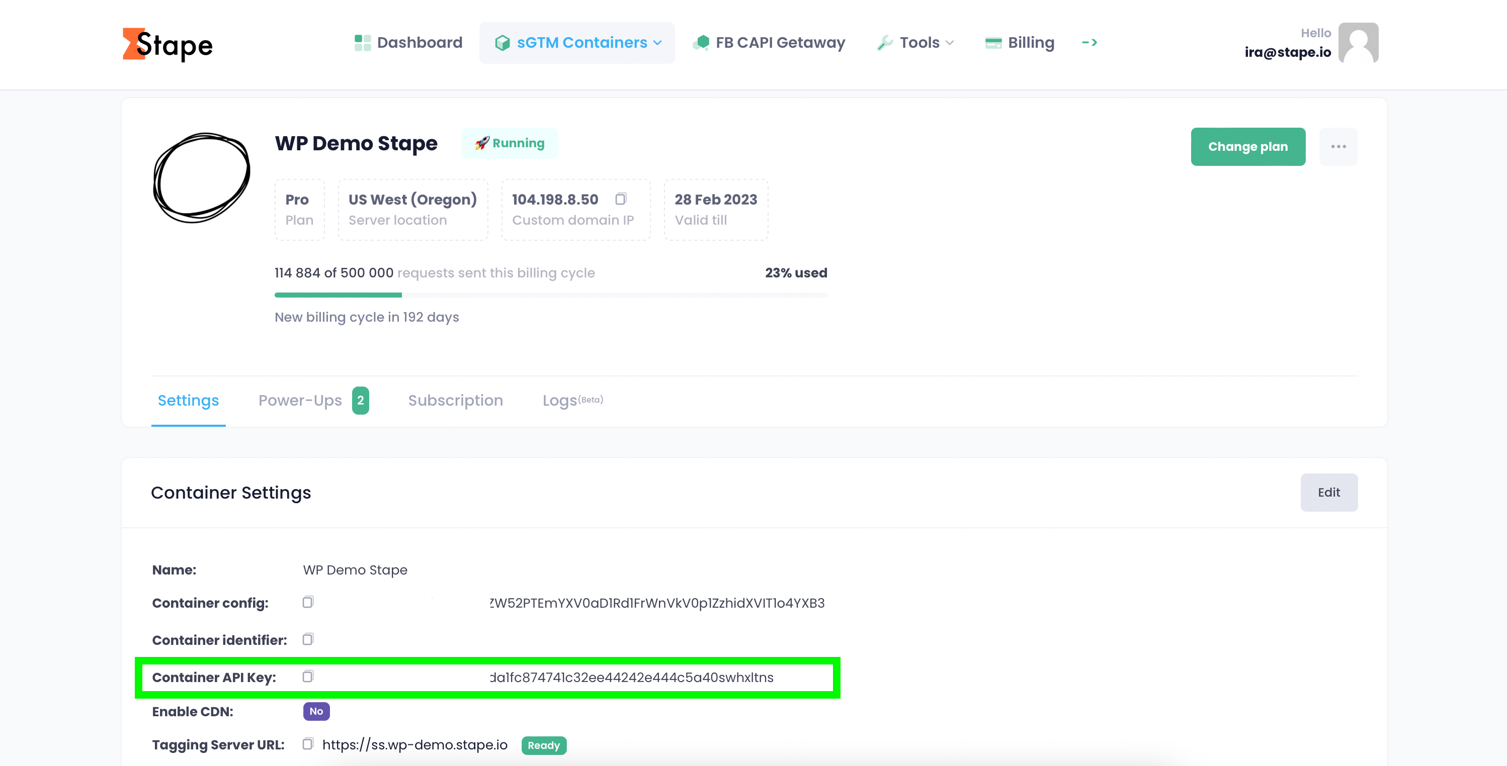Click the Running status badge

click(510, 143)
